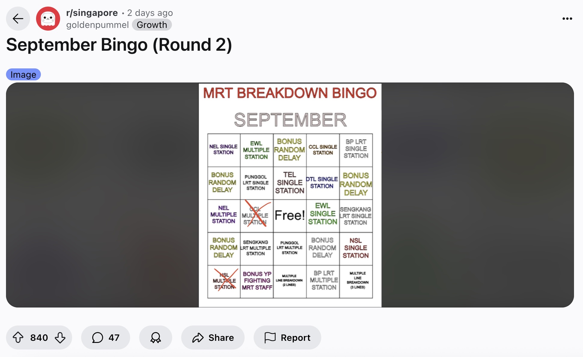Click the 840 vote score
This screenshot has width=583, height=357.
[39, 337]
